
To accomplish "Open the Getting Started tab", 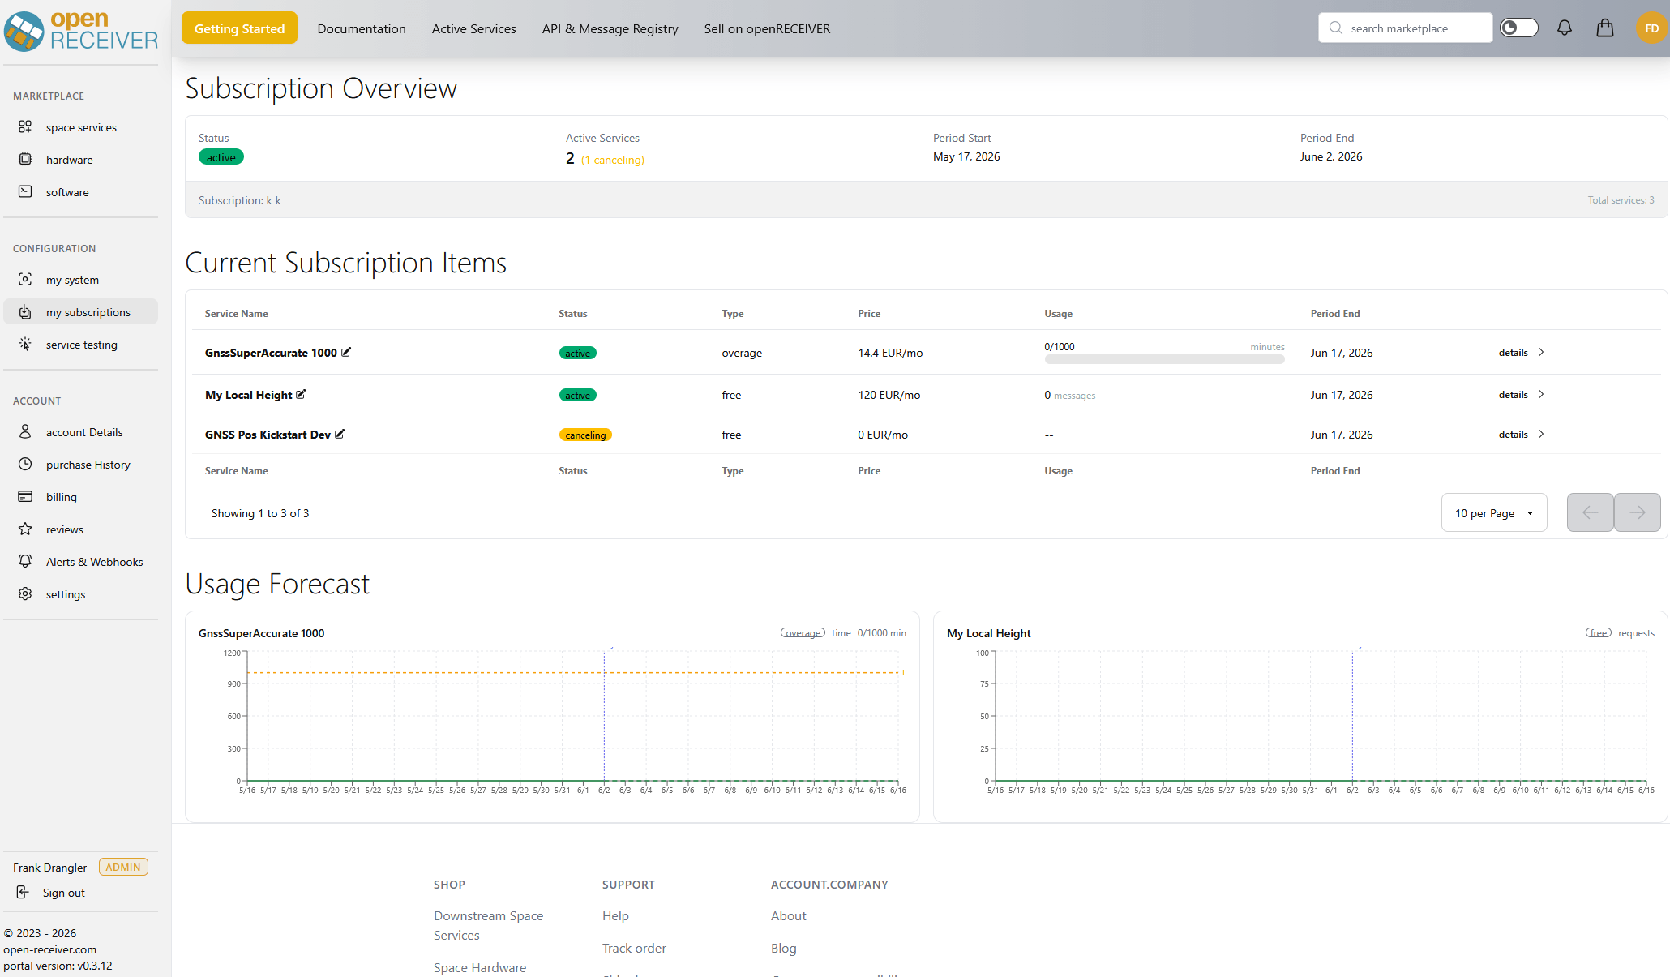I will [x=239, y=28].
